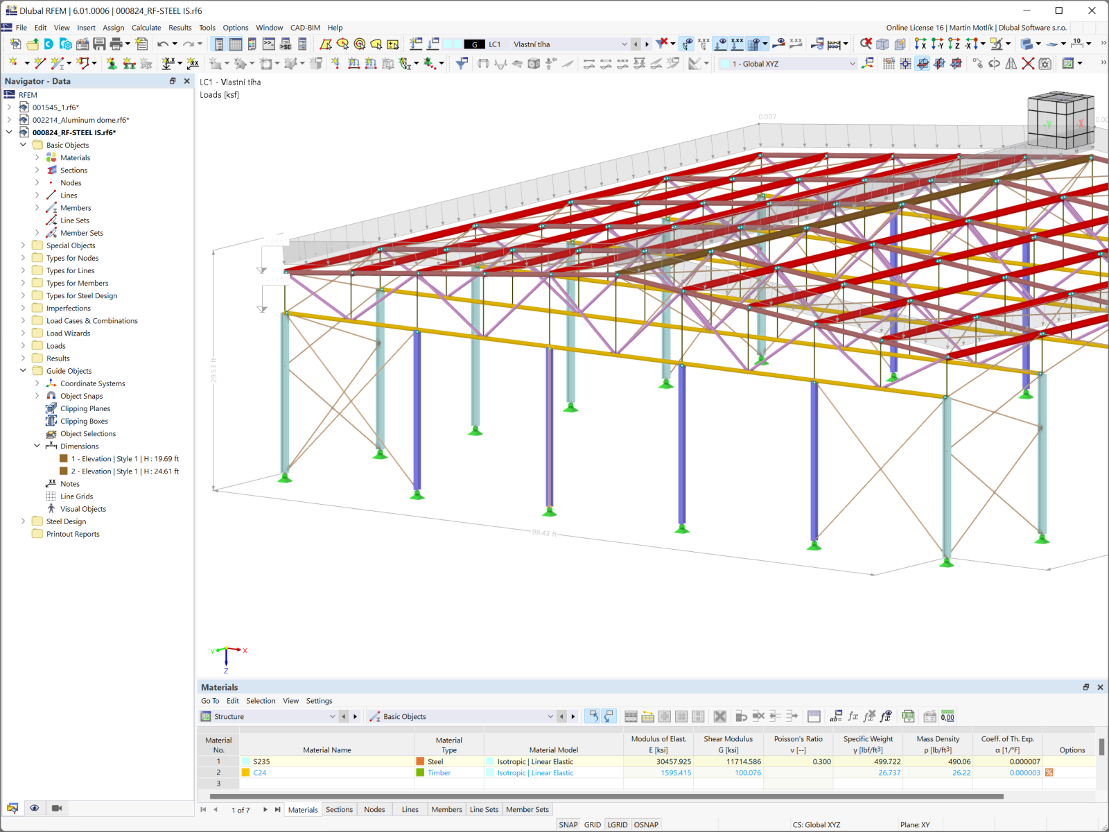Click the delete filter funnel icon
Screen dimensions: 1109x832
point(663,44)
